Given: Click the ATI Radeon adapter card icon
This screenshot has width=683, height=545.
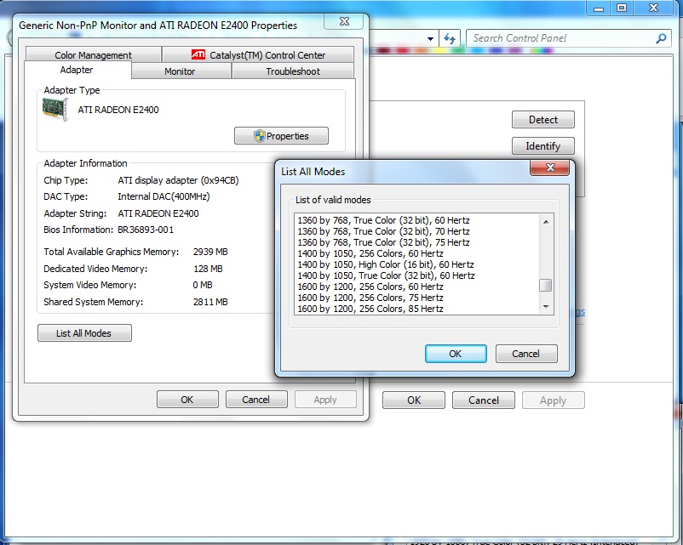Looking at the screenshot, I should (55, 109).
